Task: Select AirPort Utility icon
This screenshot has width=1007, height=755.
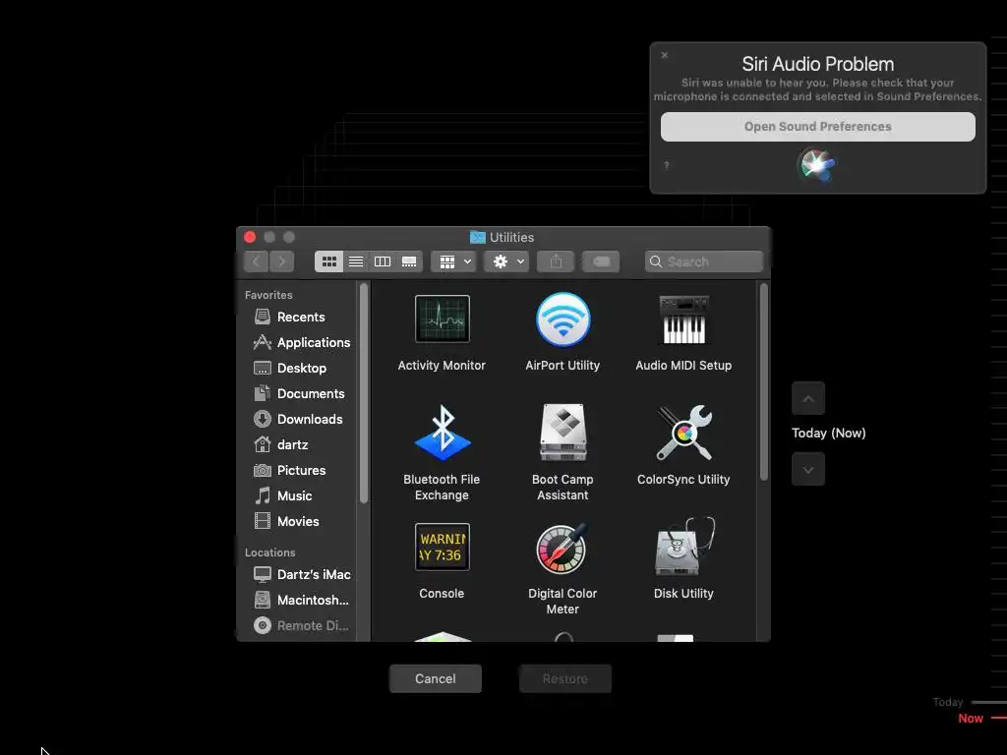Action: pos(563,319)
